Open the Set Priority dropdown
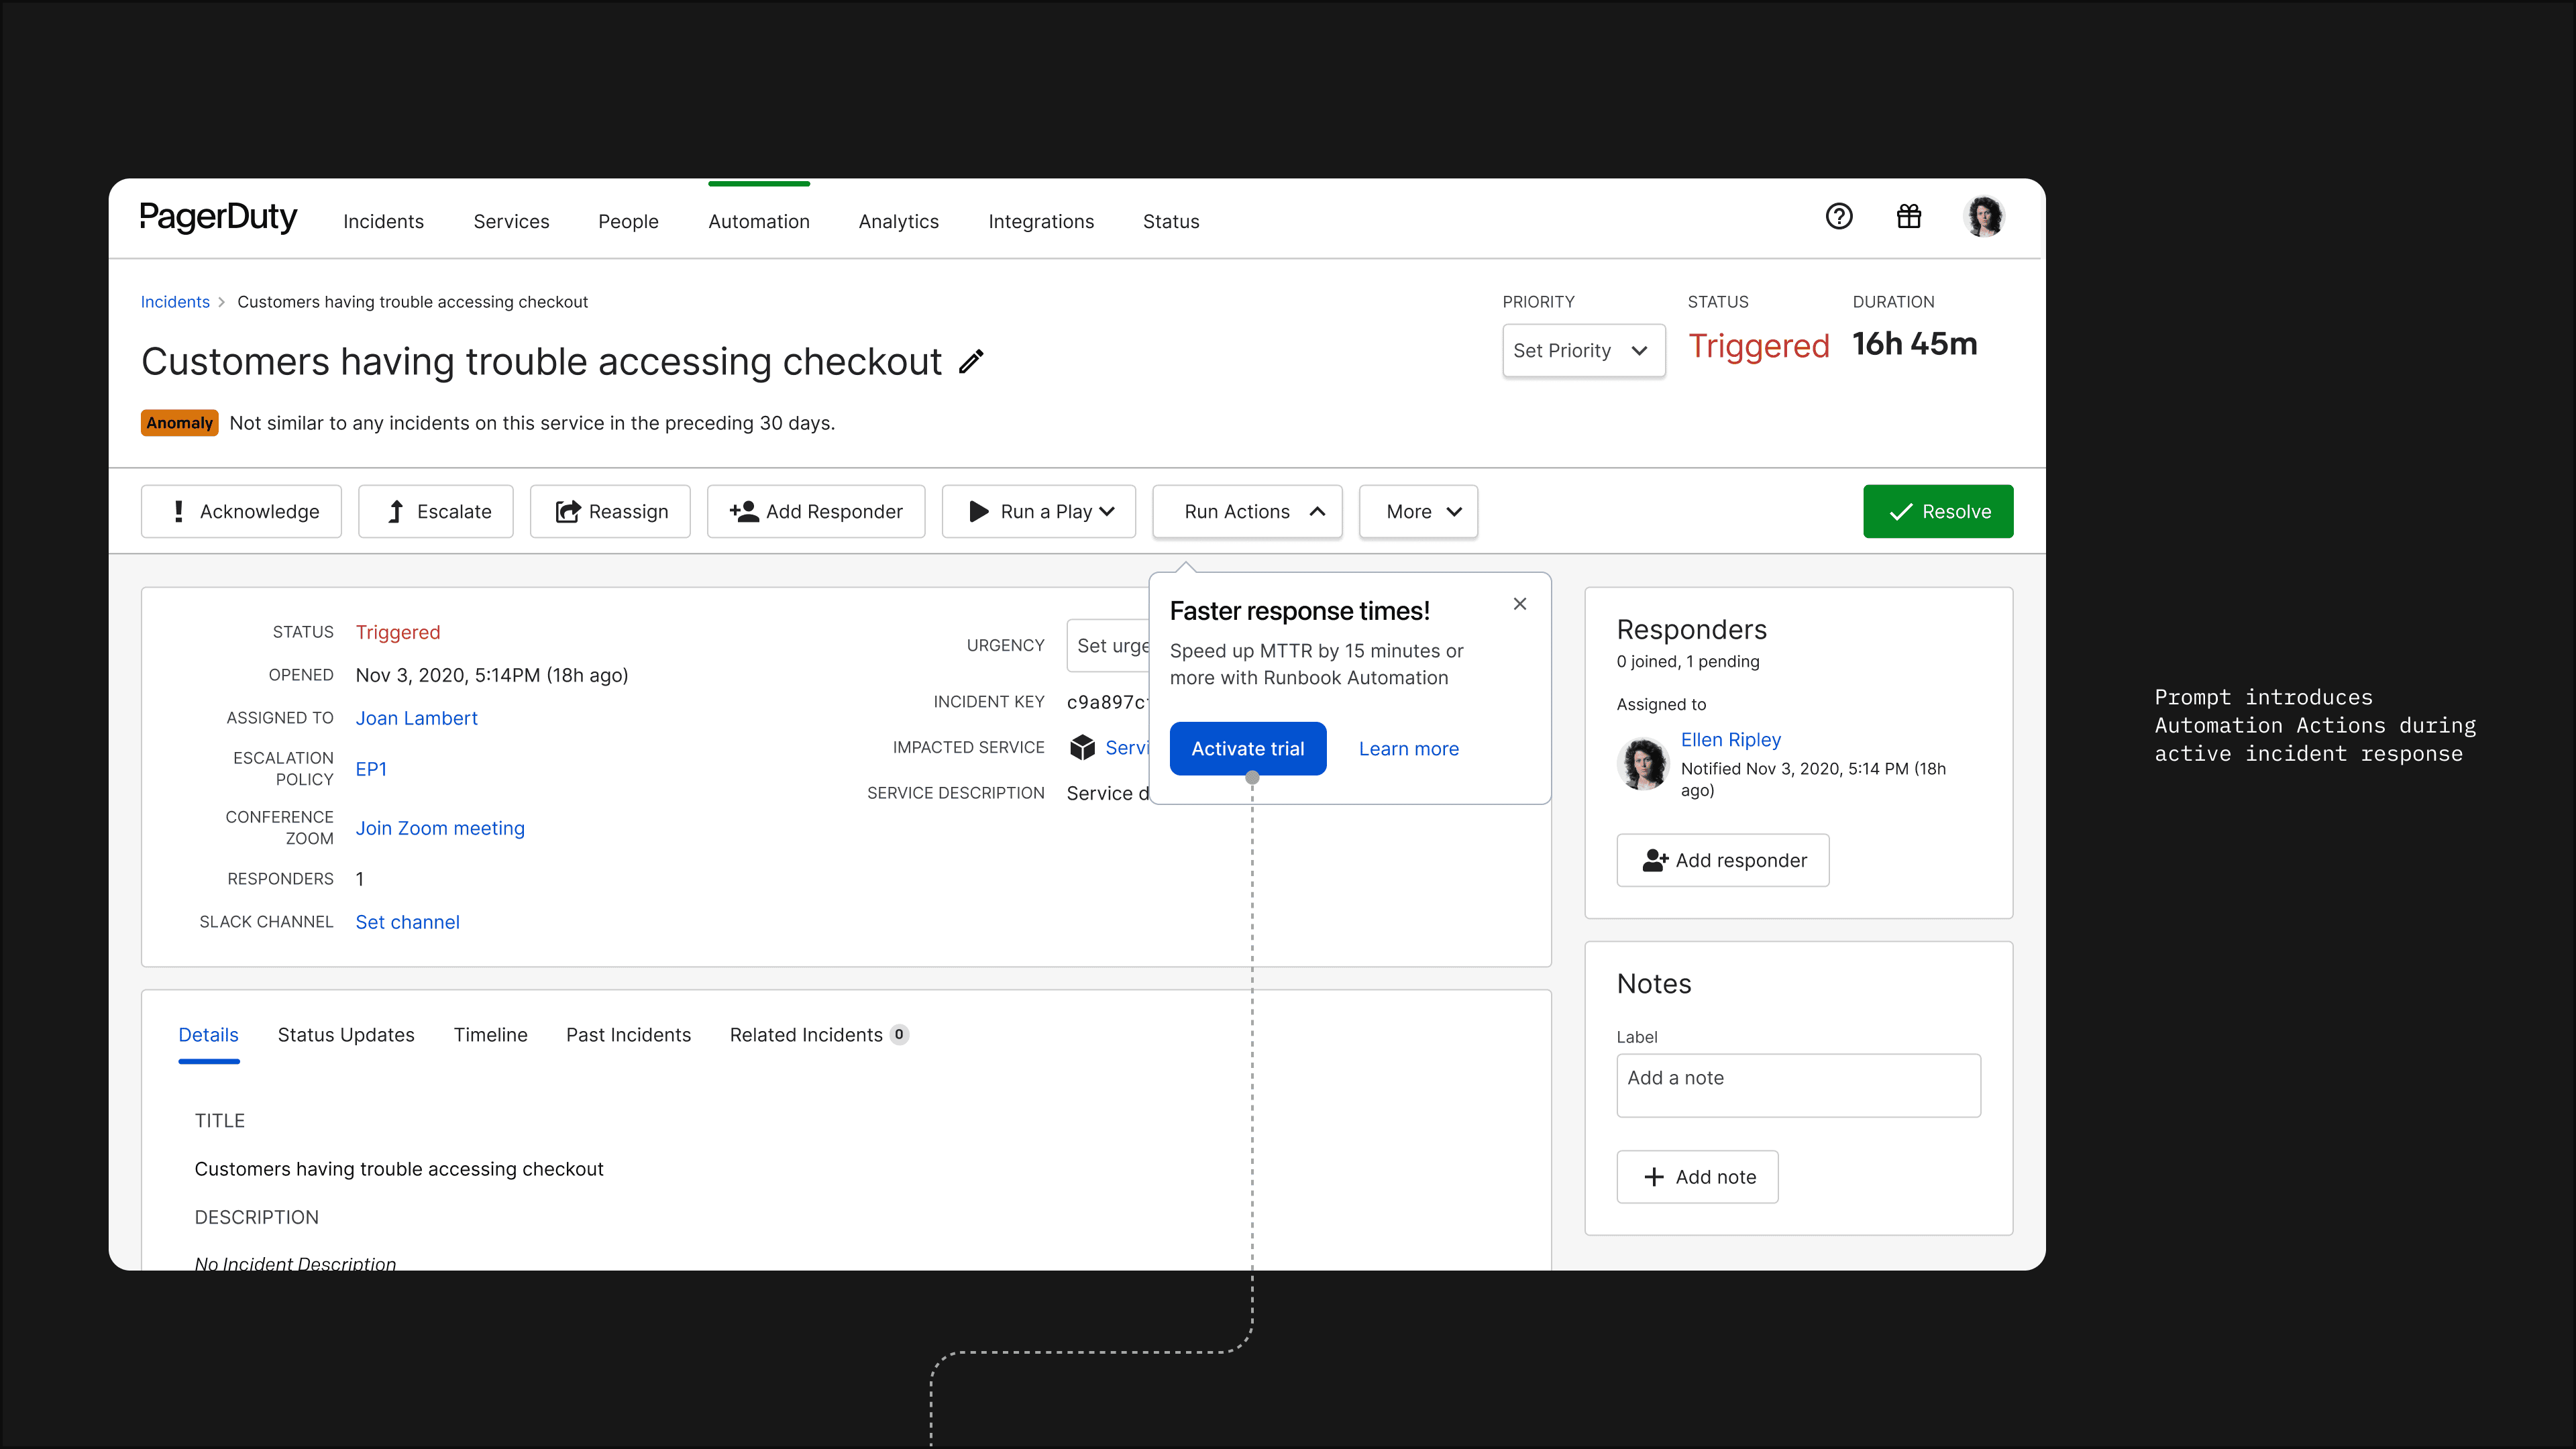This screenshot has height=1449, width=2576. click(x=1583, y=350)
